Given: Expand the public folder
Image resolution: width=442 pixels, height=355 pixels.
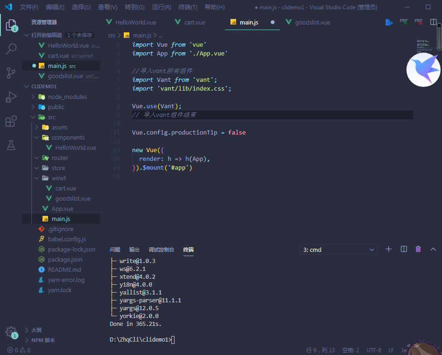Looking at the screenshot, I should (x=33, y=107).
